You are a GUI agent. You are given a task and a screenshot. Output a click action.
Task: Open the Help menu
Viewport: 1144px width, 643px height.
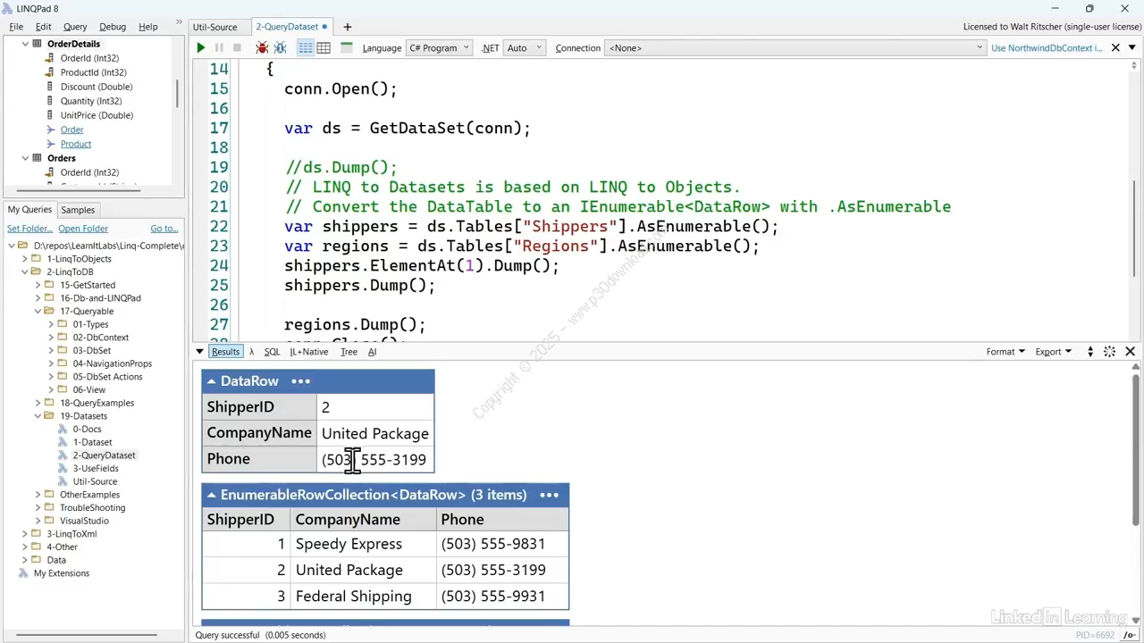(148, 27)
